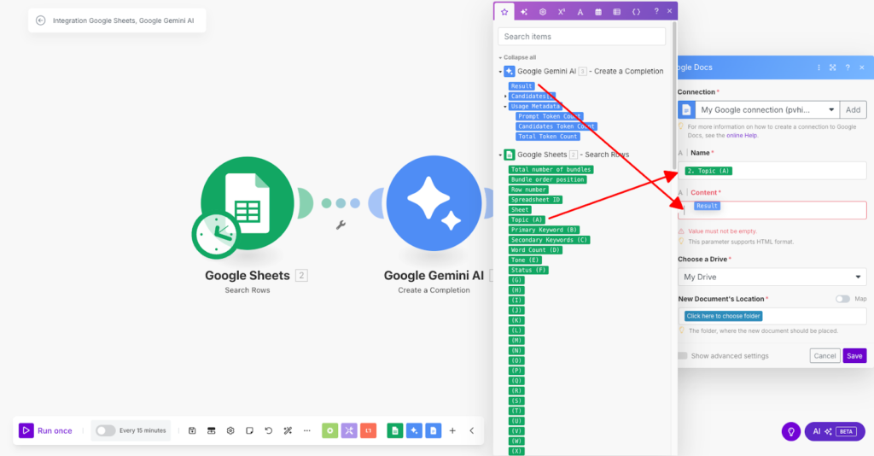Open the custom variables braces tab
Viewport: 874px width, 456px height.
click(x=636, y=12)
